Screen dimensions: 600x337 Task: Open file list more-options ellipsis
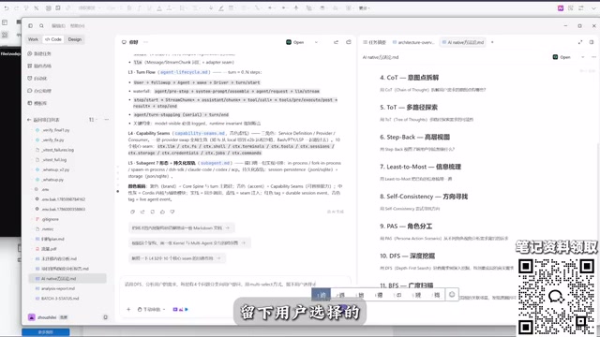point(106,120)
